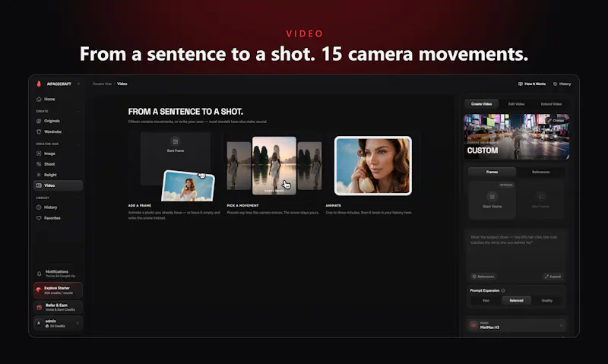
Task: Collapse the CREATOR HUB sidebar section
Action: click(x=78, y=144)
